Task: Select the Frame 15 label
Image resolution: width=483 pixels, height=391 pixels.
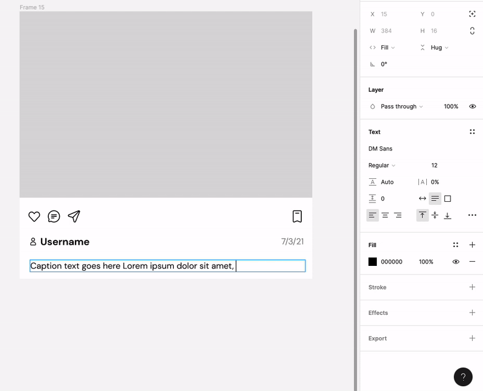Action: point(32,7)
